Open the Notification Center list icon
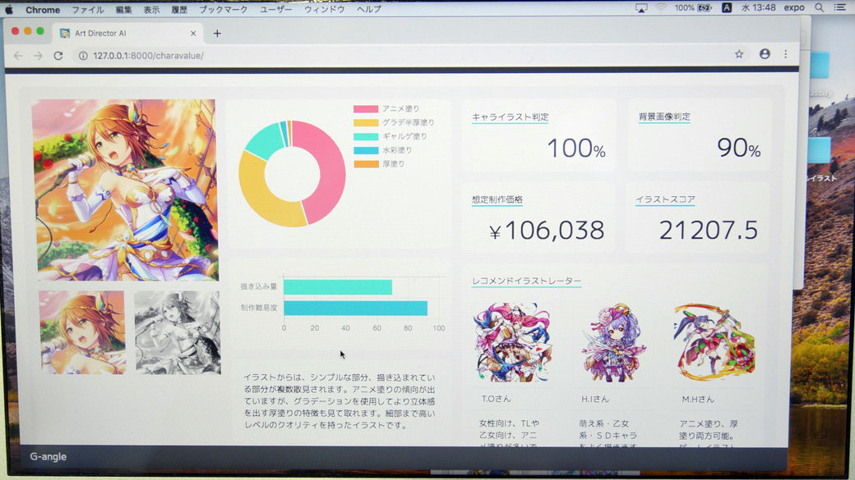Screen dimensions: 855x480 tap(839, 7)
